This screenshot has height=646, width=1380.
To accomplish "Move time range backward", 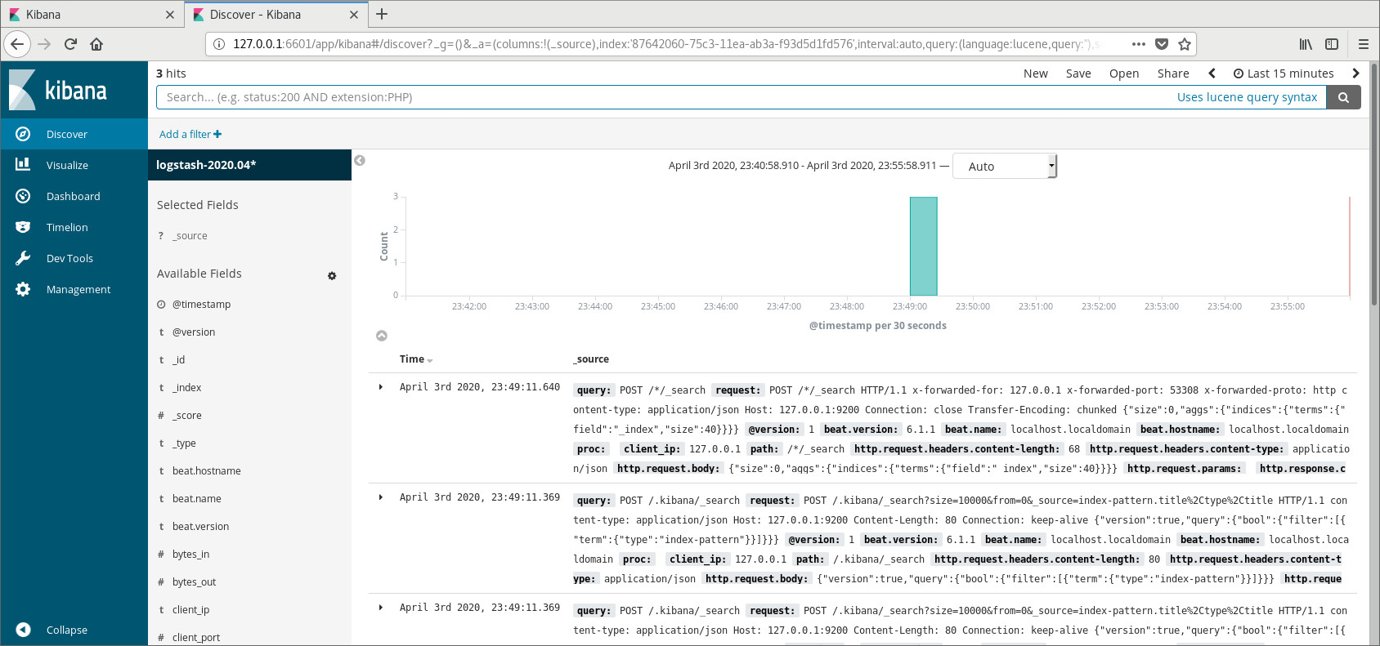I will point(1212,74).
